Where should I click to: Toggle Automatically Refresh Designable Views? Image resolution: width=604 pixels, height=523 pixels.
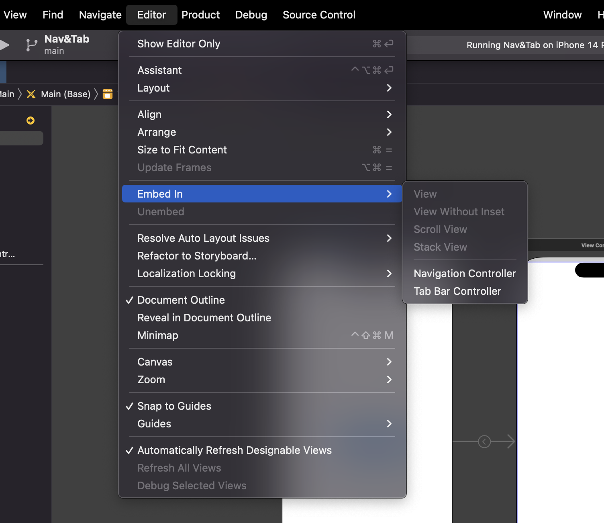262,450
